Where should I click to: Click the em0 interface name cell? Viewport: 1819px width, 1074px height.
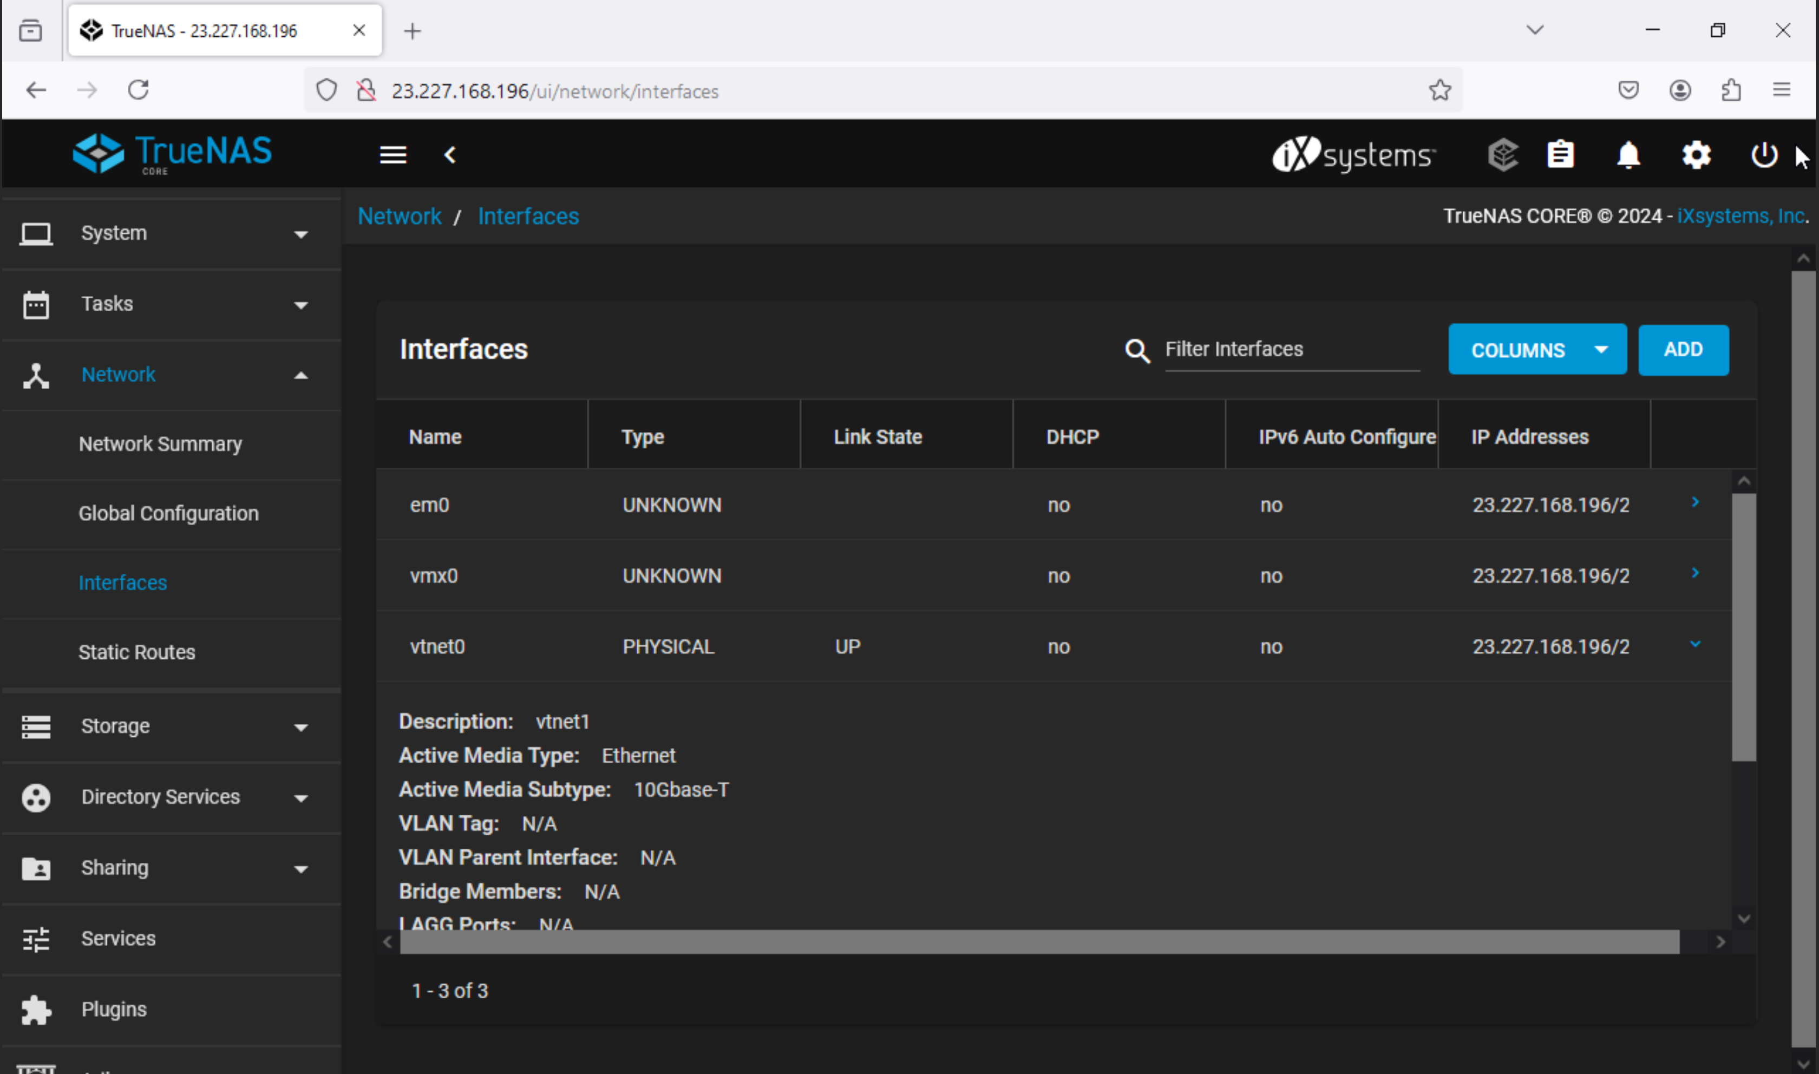(x=429, y=505)
